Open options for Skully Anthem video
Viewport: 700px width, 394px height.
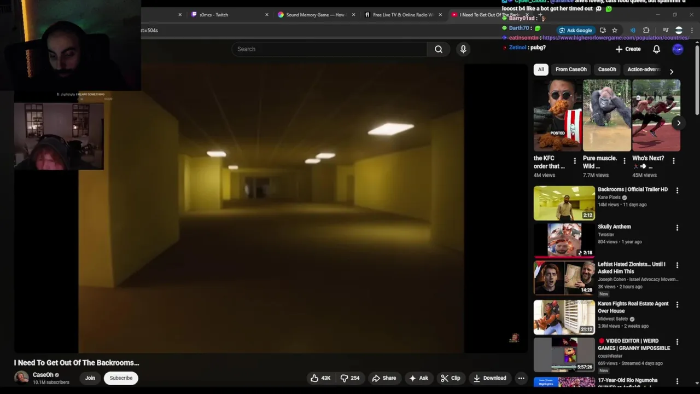tap(677, 228)
